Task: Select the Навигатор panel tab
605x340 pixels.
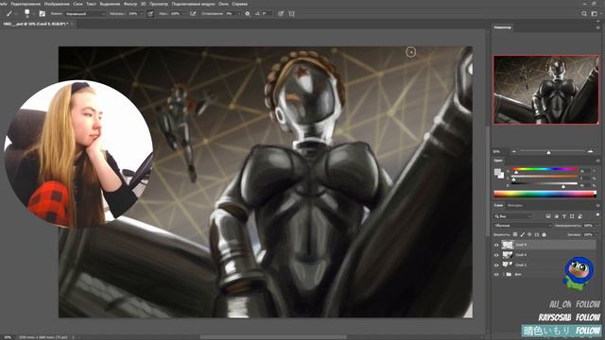Action: [503, 27]
